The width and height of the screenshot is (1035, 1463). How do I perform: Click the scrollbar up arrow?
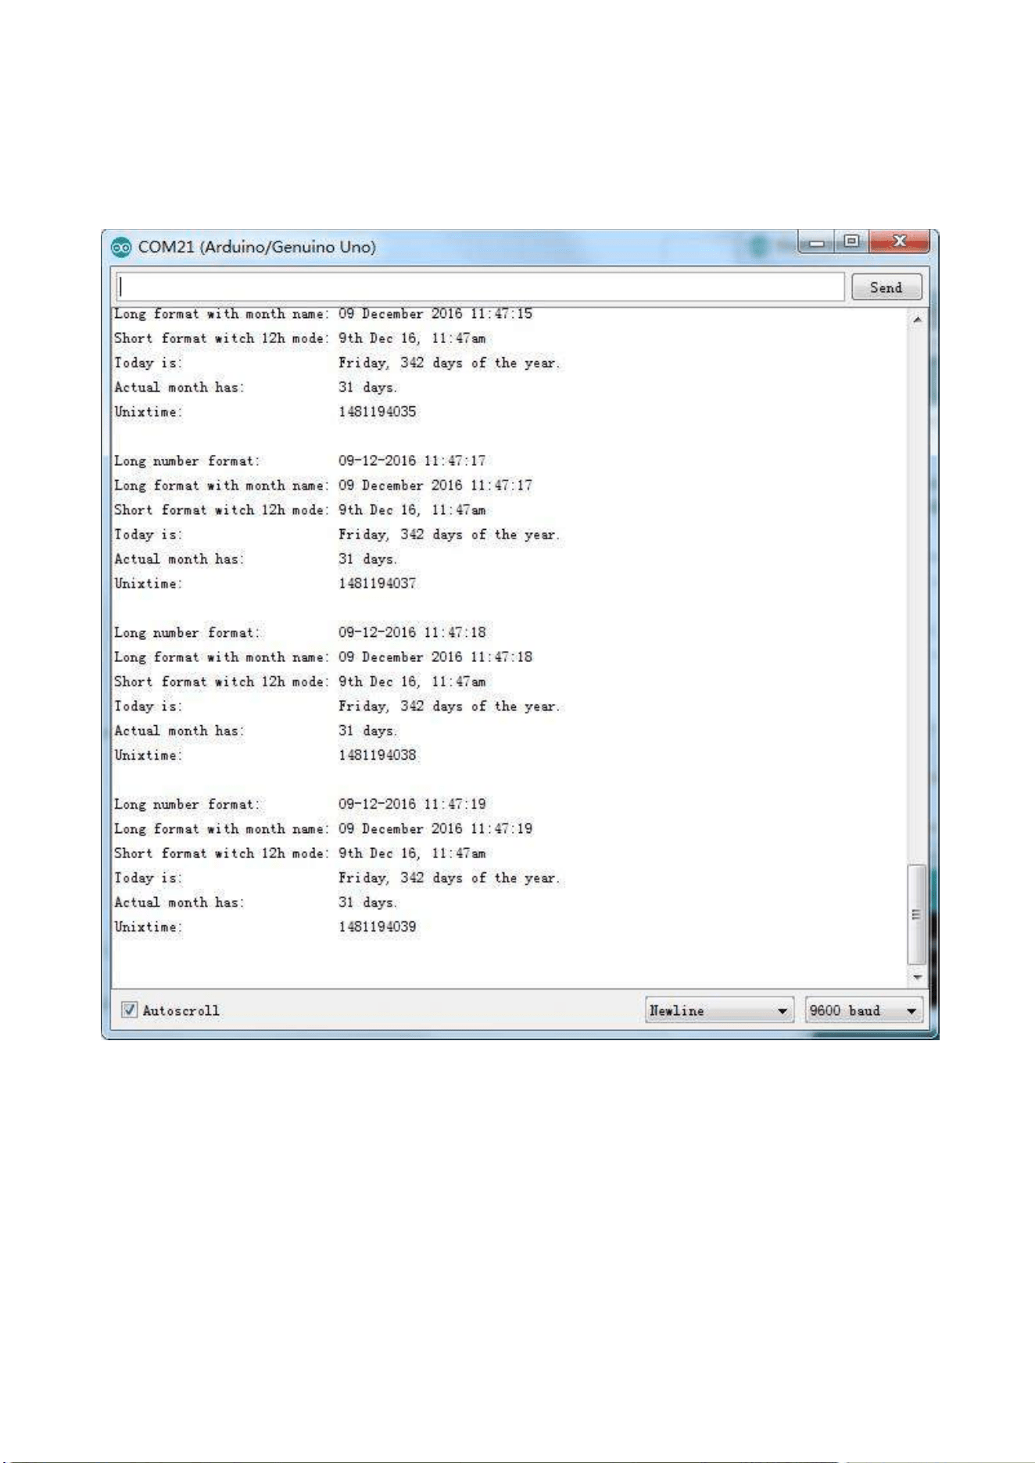click(917, 320)
